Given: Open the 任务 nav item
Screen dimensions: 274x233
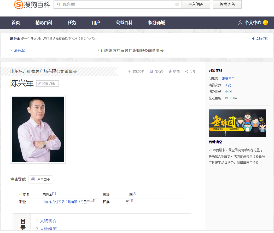Looking at the screenshot, I should pyautogui.click(x=72, y=23).
